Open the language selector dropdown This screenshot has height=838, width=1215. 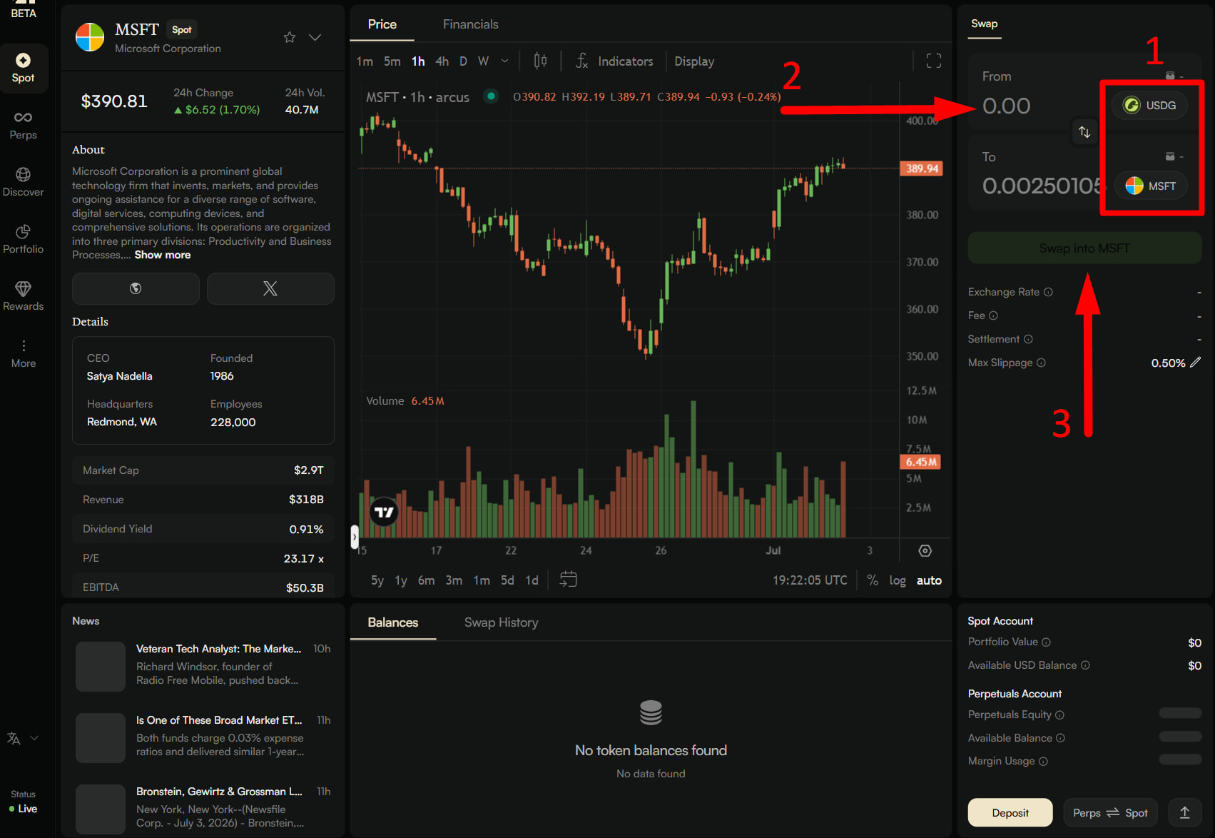point(23,738)
